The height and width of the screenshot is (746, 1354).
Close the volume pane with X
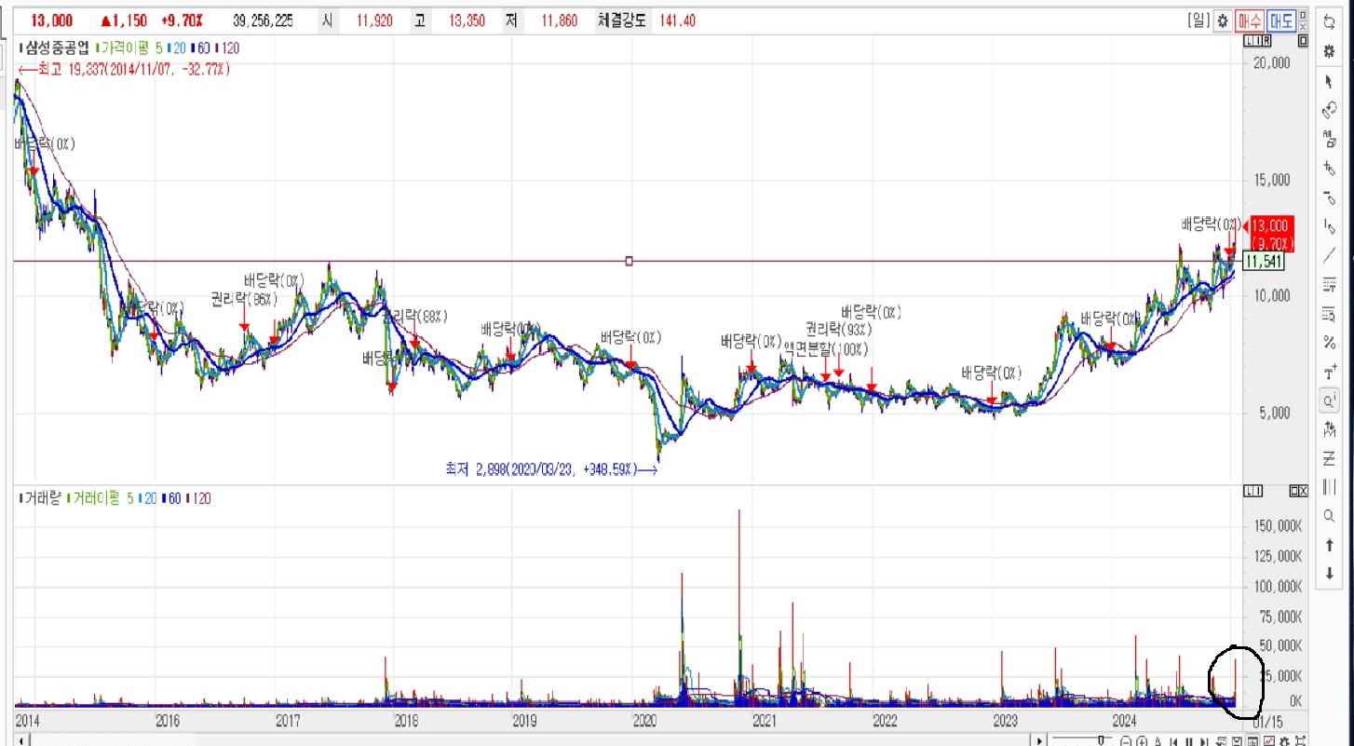click(x=1303, y=491)
